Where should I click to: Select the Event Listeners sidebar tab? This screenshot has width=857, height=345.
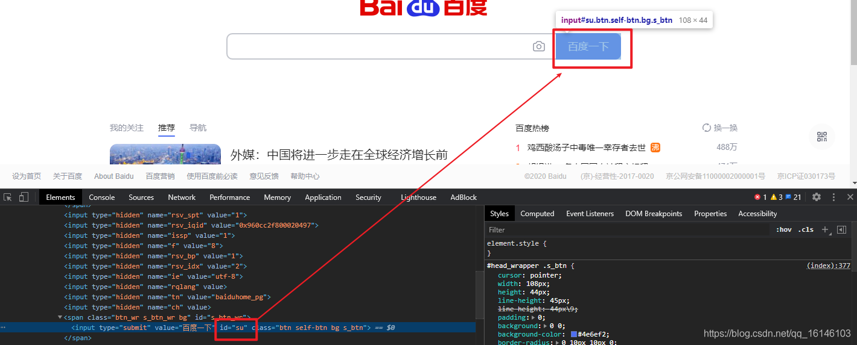tap(590, 213)
